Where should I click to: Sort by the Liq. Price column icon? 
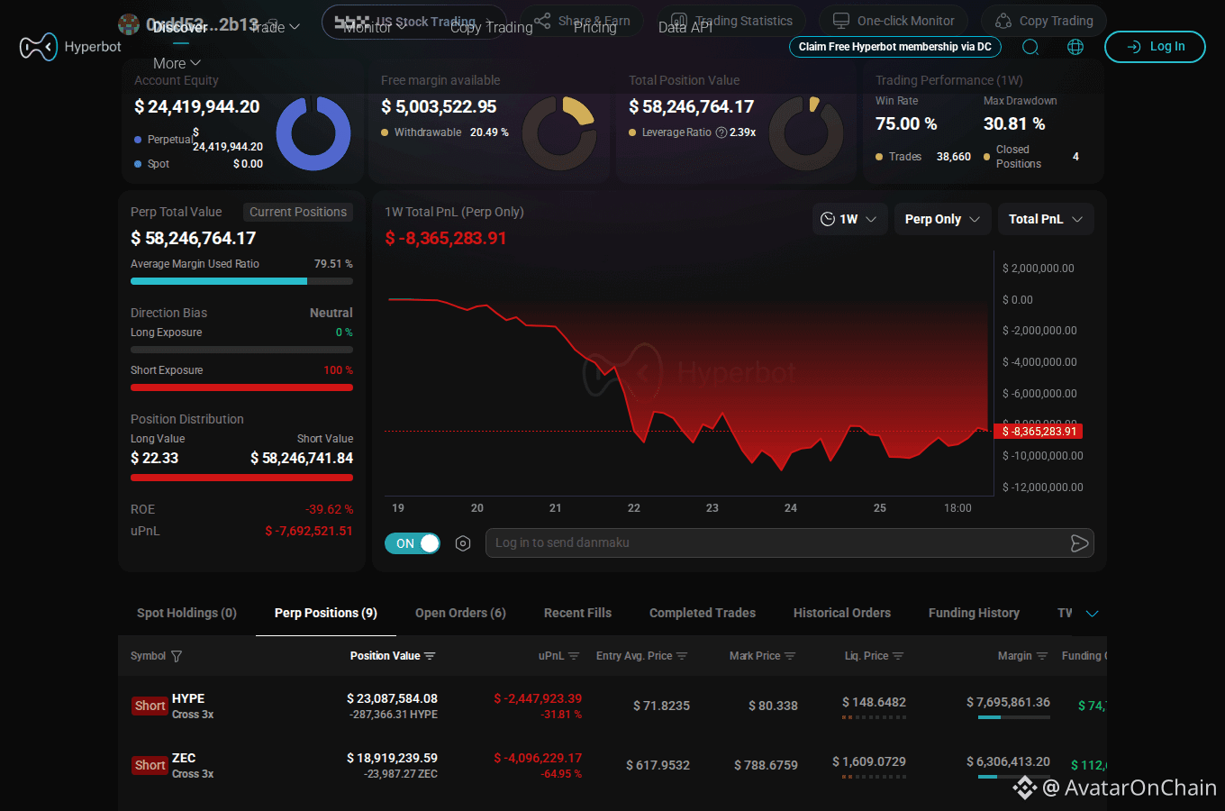coord(898,656)
